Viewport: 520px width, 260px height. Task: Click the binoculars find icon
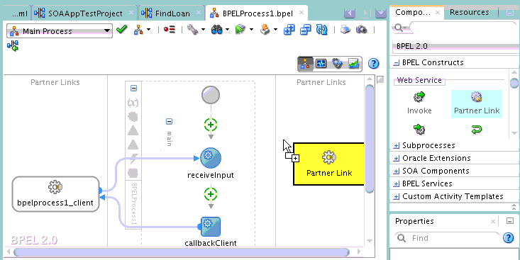point(217,30)
